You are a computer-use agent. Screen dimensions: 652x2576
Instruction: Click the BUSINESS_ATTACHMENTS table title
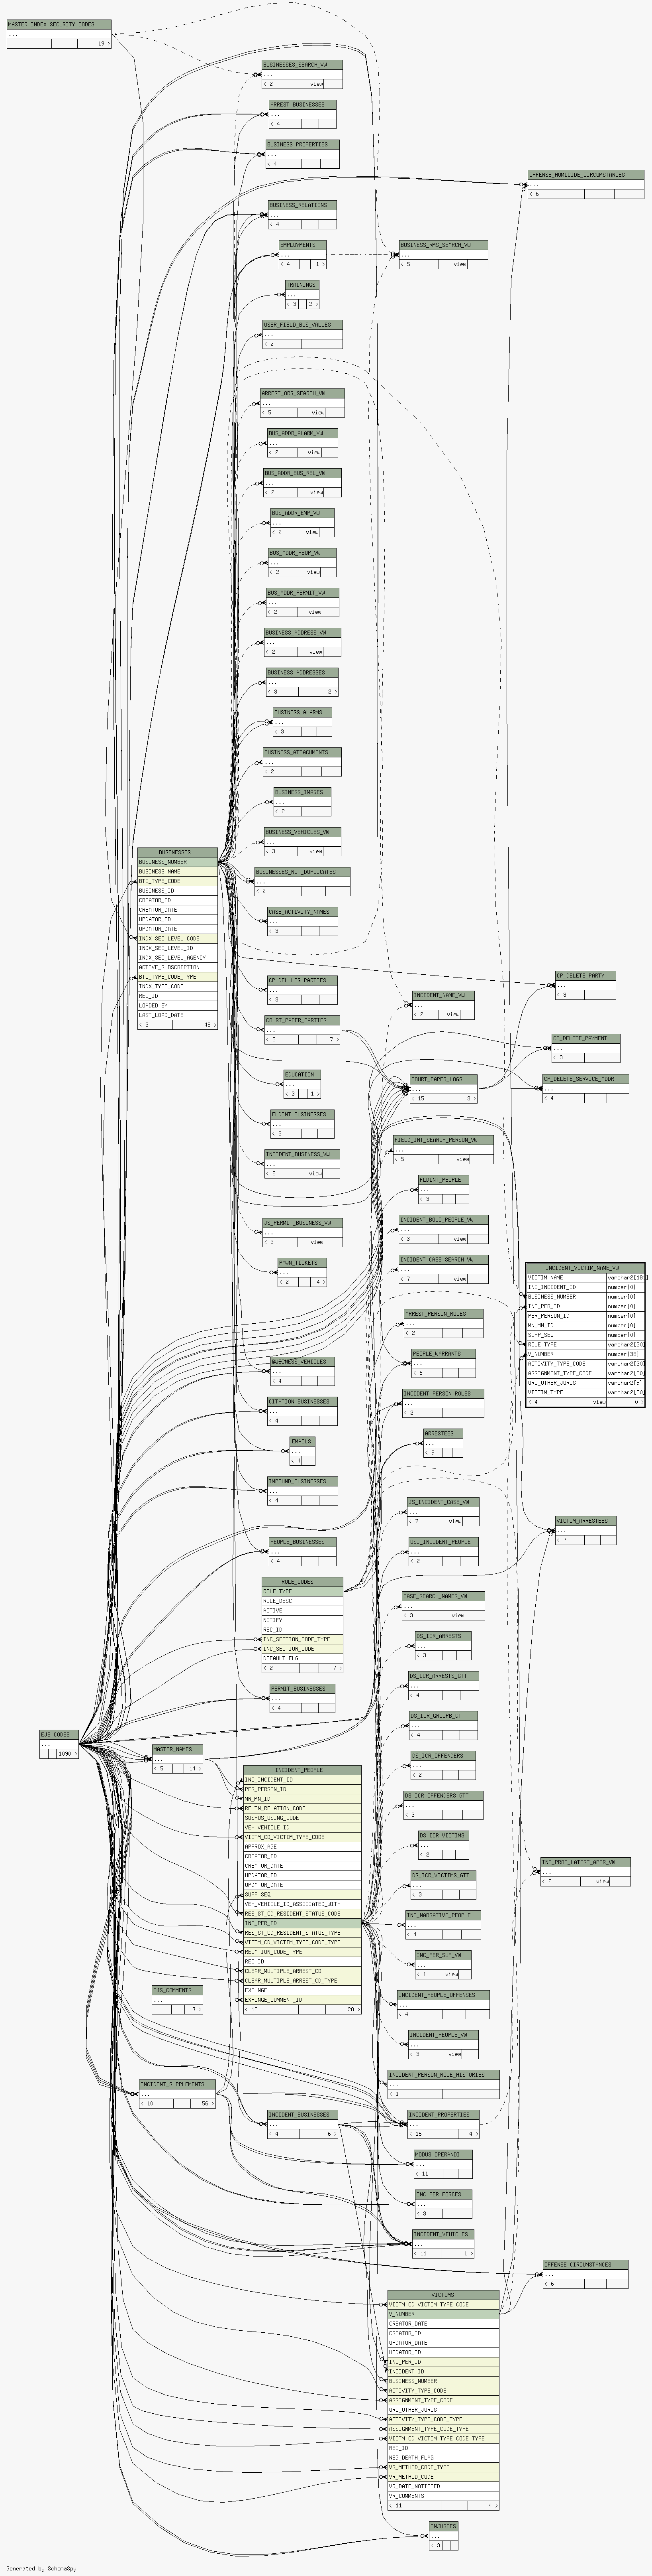click(x=303, y=753)
